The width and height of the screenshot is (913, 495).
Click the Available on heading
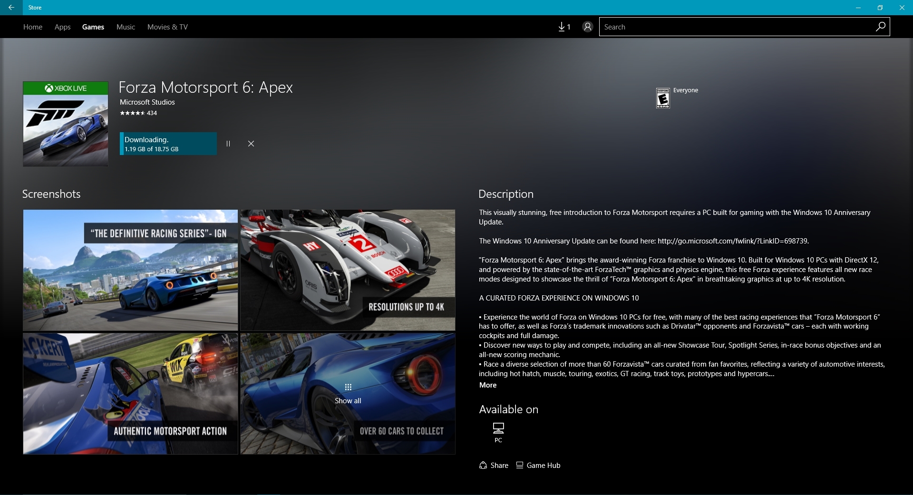click(509, 409)
